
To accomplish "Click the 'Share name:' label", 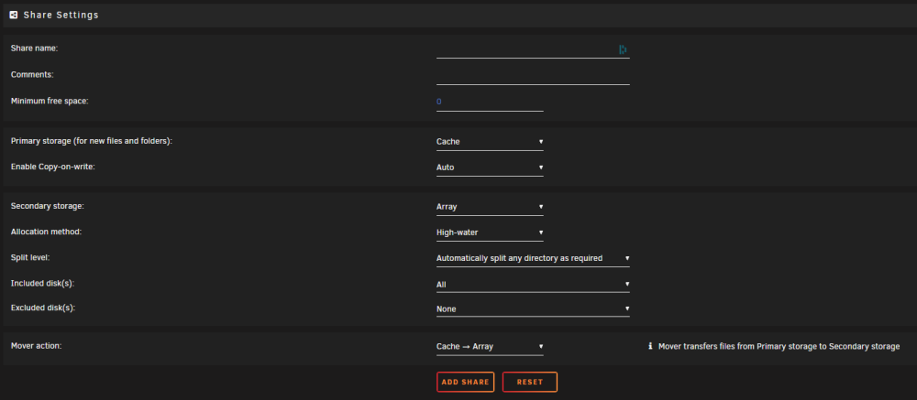I will click(x=34, y=49).
